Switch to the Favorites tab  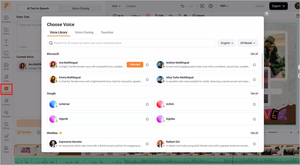click(x=107, y=32)
